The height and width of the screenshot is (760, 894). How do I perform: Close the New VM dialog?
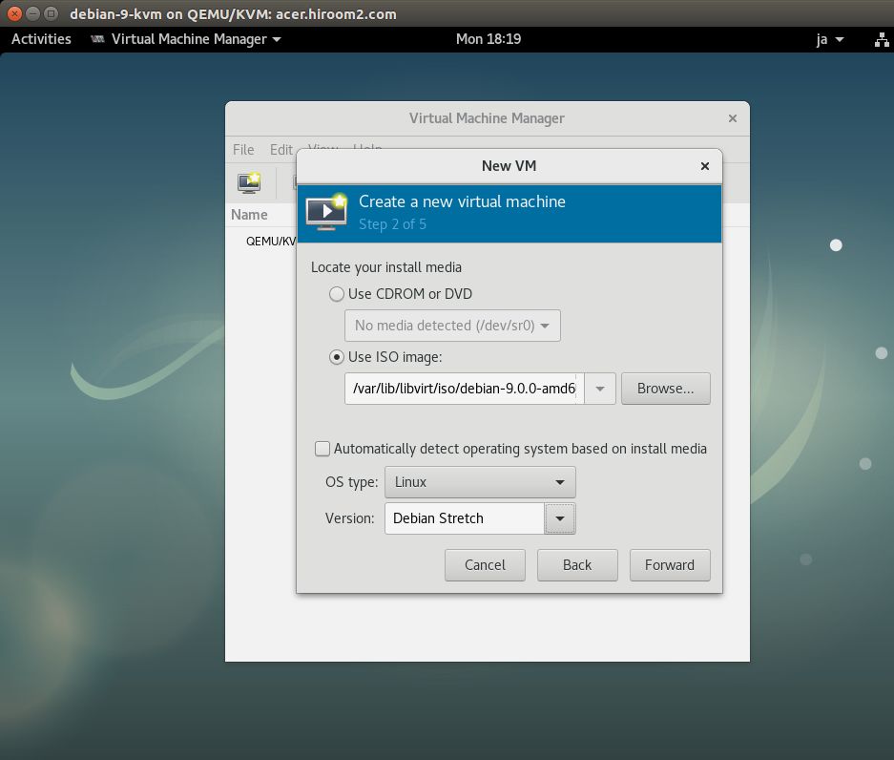tap(704, 166)
